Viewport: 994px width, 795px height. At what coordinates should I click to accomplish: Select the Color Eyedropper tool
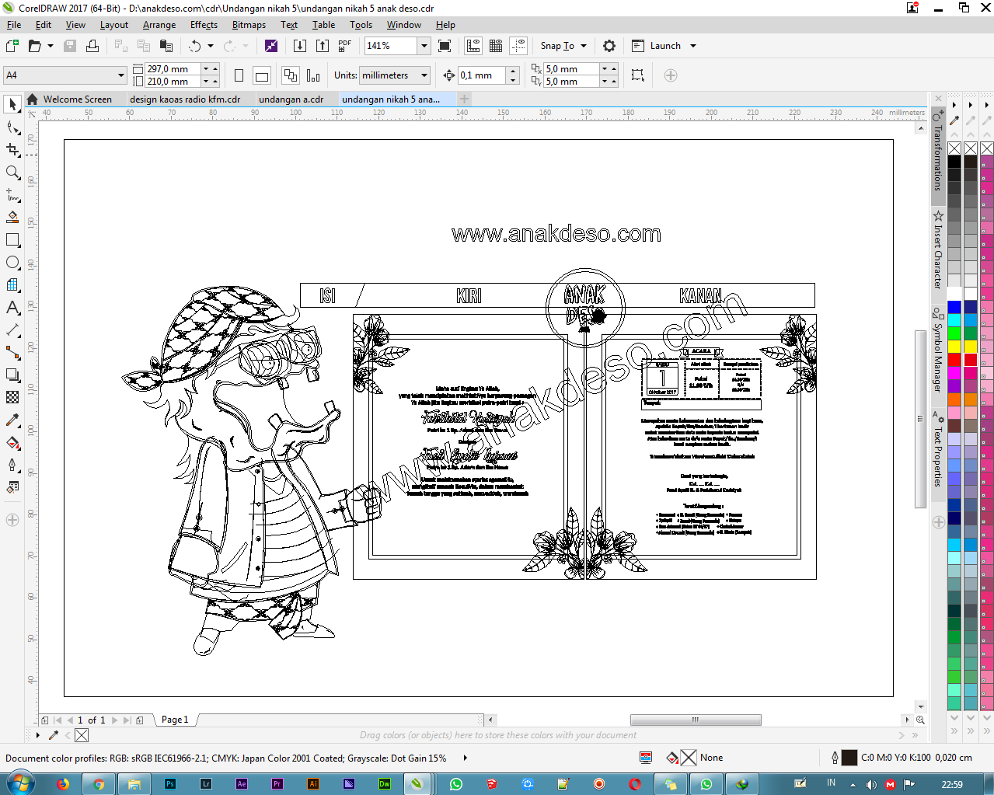point(12,420)
